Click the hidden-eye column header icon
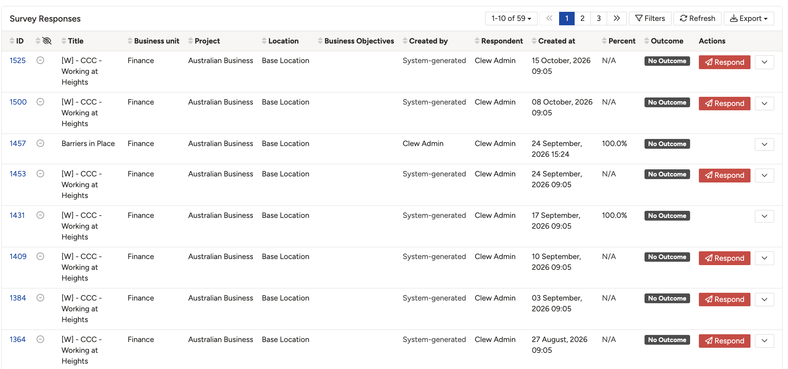 pyautogui.click(x=47, y=41)
